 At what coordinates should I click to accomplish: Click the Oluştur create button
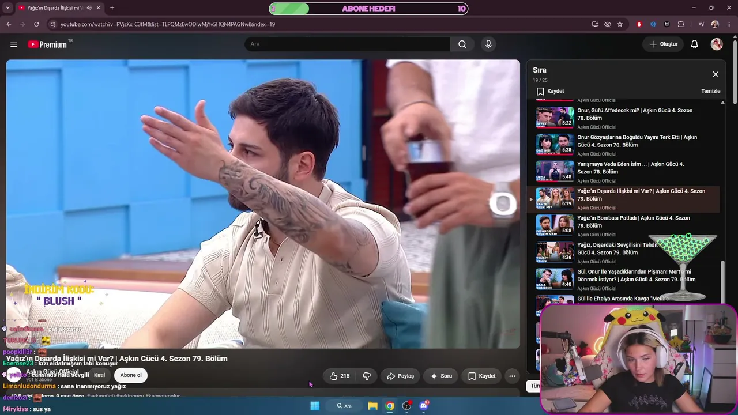pos(663,44)
